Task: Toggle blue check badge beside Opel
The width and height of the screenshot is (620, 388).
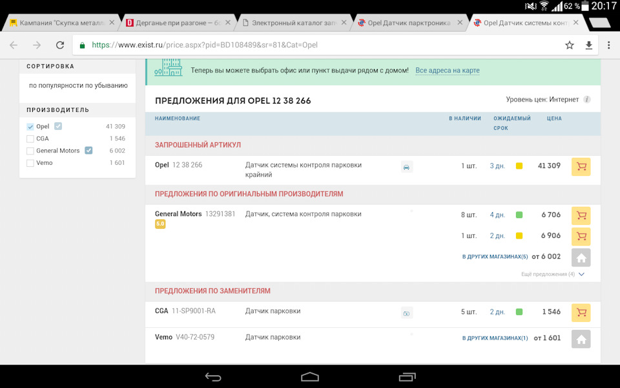Action: pyautogui.click(x=58, y=126)
